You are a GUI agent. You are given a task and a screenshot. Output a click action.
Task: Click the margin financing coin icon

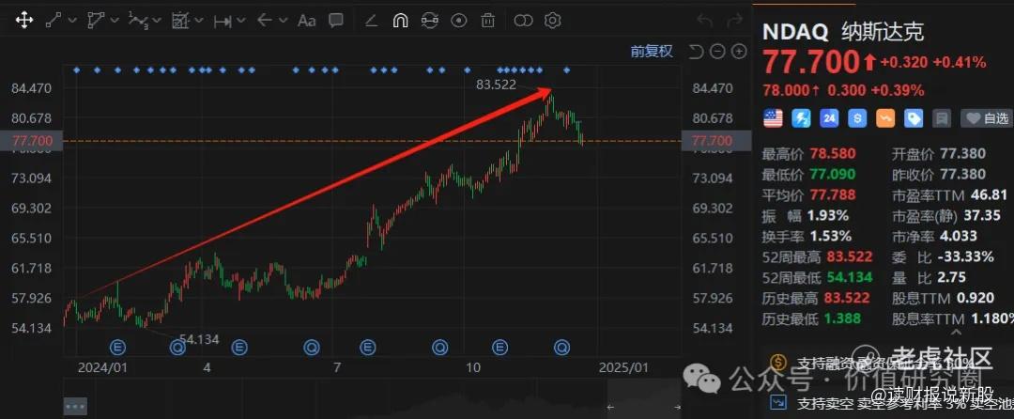pos(778,362)
